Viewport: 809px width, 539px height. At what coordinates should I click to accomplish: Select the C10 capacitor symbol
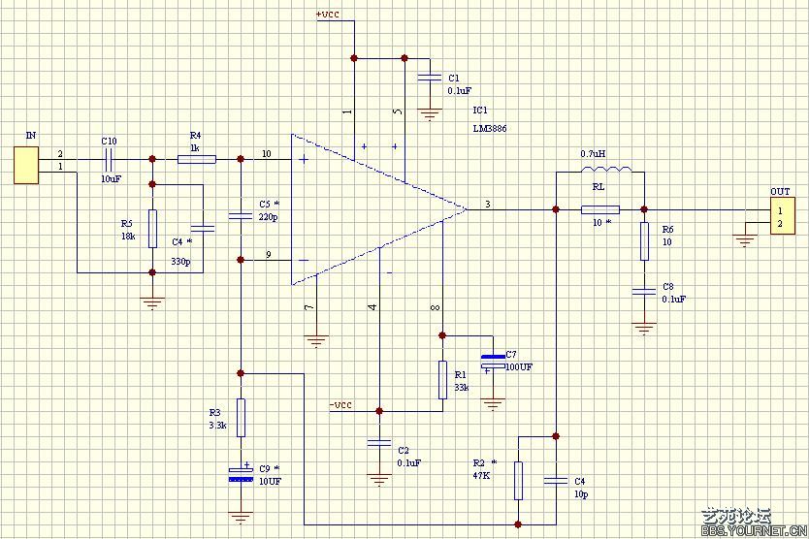(109, 159)
